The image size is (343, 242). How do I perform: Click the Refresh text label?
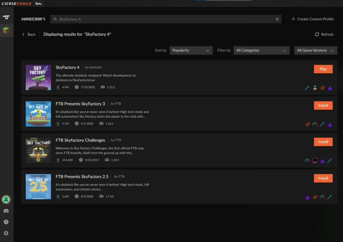point(327,34)
